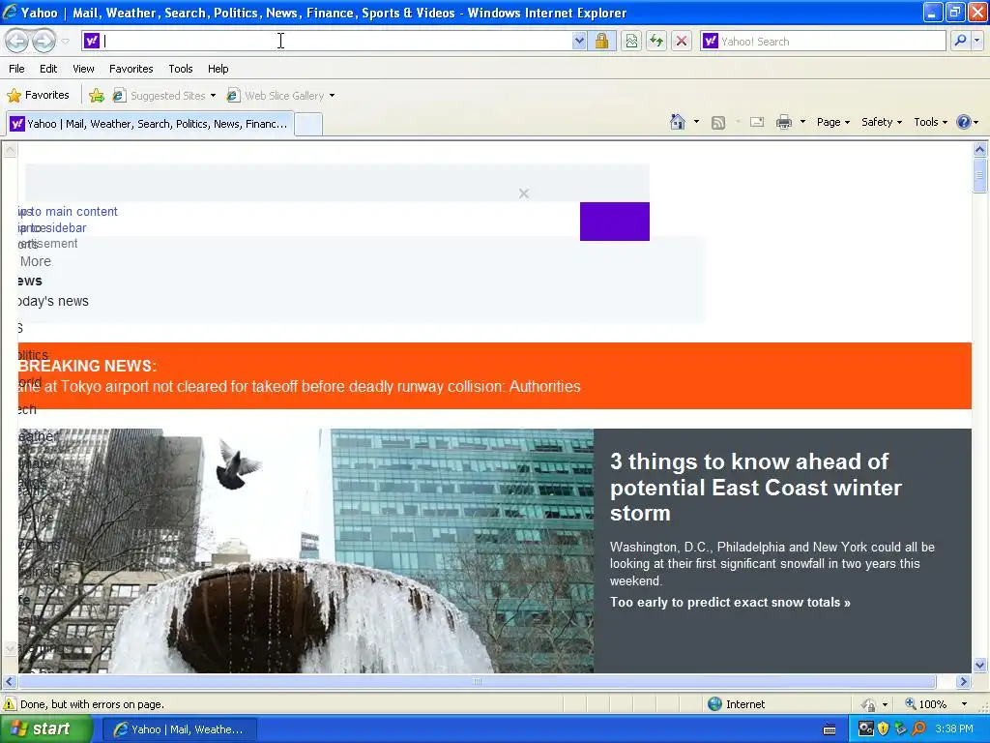The image size is (990, 743).
Task: Click the Internet zone globe icon
Action: 714,704
